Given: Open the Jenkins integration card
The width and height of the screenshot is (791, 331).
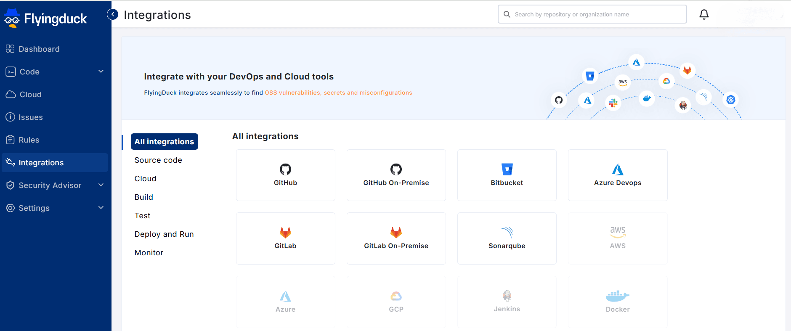Looking at the screenshot, I should click(507, 302).
